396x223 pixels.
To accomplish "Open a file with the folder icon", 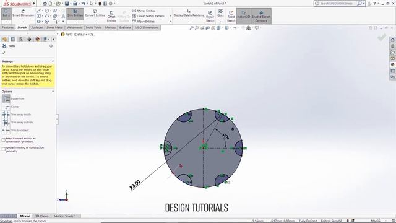I will point(58,4).
